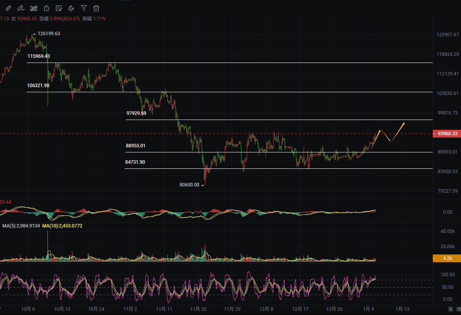Image resolution: width=461 pixels, height=315 pixels.
Task: Open the note edit tool
Action: 59,8
